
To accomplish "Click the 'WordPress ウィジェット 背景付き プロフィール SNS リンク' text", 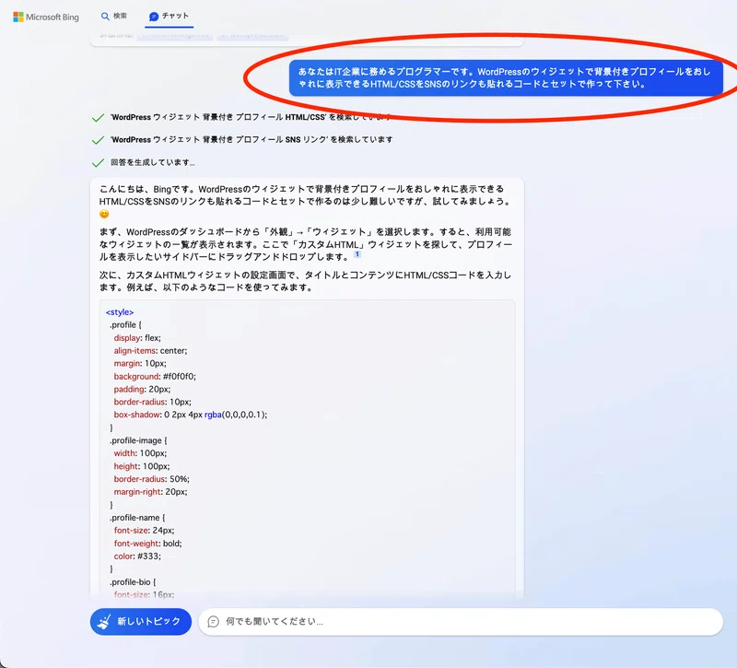I will (x=252, y=140).
